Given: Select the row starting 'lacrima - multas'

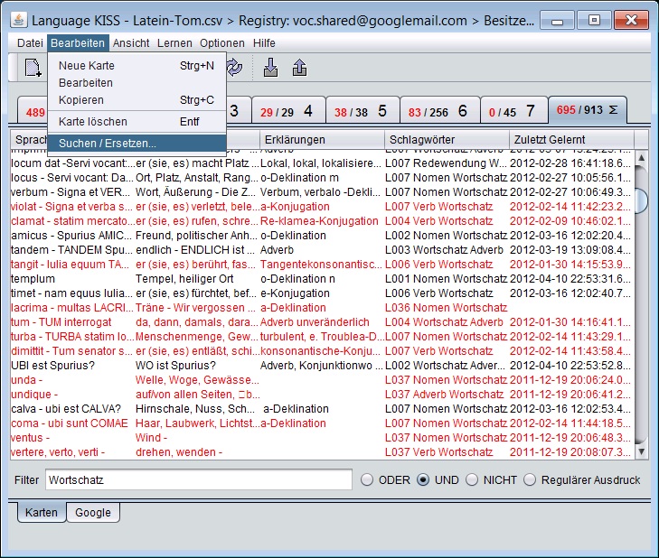Looking at the screenshot, I should click(322, 308).
